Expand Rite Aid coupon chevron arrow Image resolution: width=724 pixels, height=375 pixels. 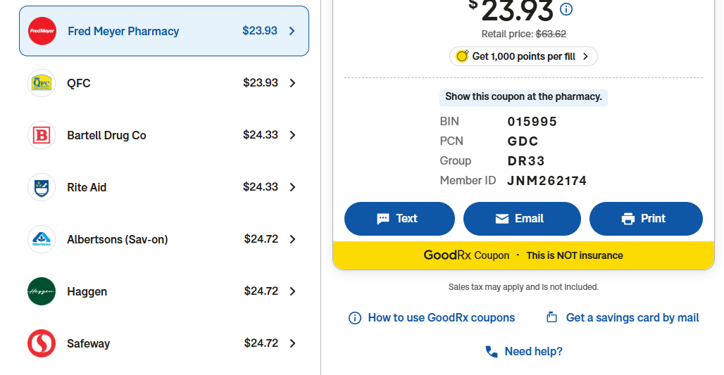click(x=293, y=187)
